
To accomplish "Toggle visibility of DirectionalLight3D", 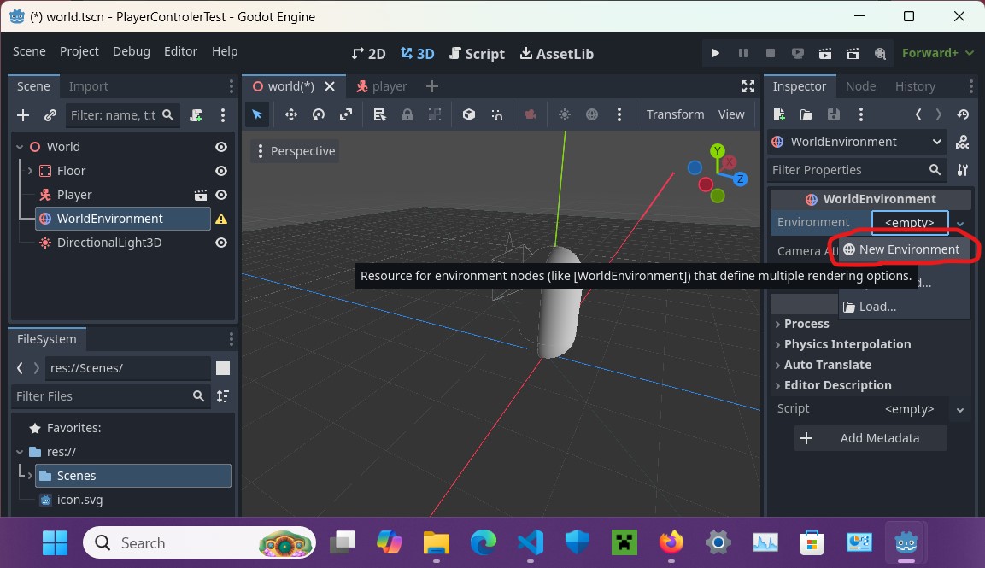I will [x=220, y=243].
